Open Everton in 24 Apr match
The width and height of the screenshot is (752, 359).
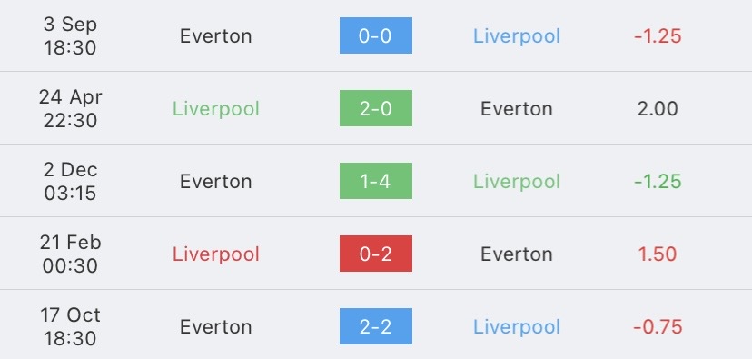[517, 109]
